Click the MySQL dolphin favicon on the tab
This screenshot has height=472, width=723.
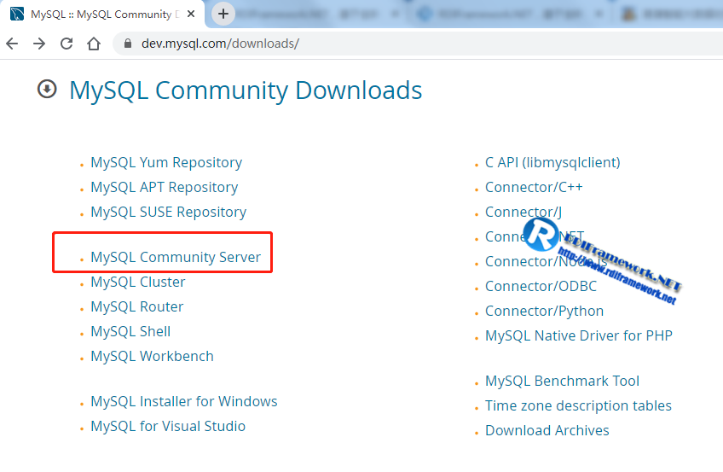click(x=17, y=14)
